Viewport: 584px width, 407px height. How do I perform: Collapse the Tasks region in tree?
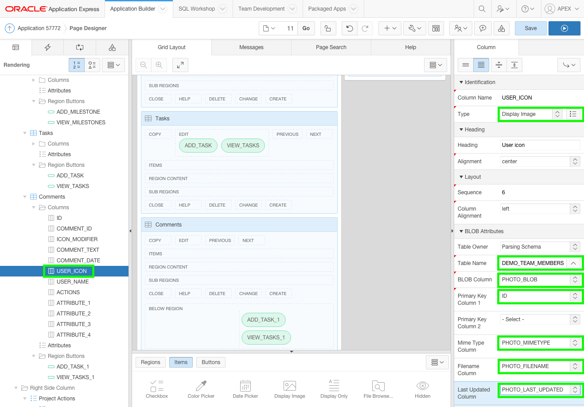pos(25,133)
